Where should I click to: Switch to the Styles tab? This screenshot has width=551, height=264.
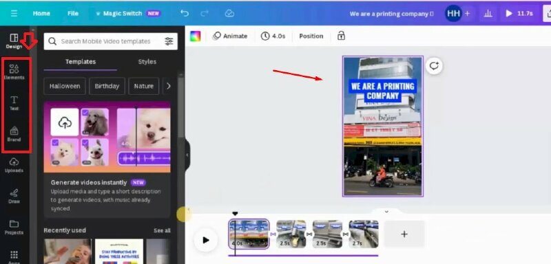[147, 62]
